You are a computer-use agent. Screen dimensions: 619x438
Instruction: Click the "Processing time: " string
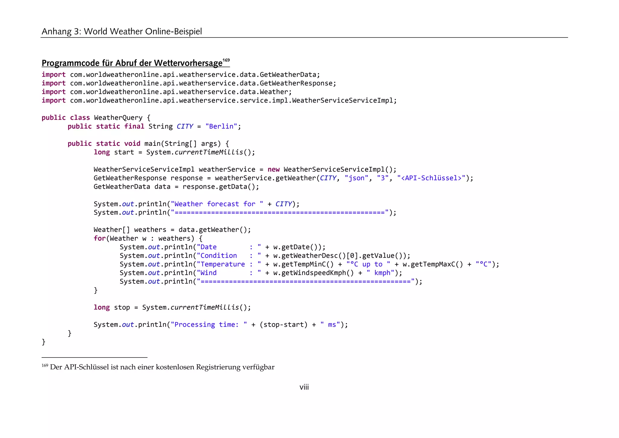coord(209,325)
